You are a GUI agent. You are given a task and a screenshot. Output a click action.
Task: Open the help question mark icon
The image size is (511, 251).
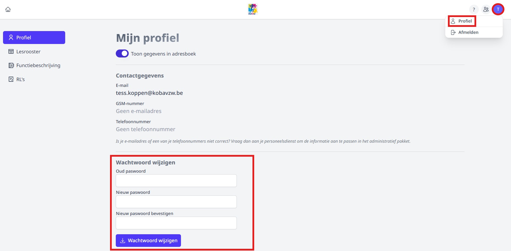coord(474,9)
